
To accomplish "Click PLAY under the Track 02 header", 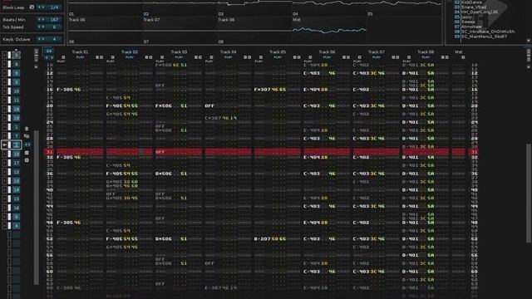I will tap(130, 57).
